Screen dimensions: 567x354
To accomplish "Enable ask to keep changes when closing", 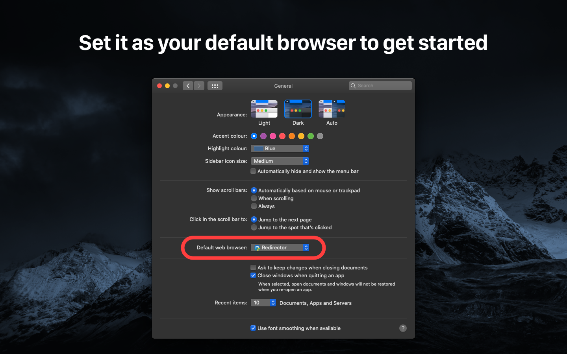I will pos(253,267).
